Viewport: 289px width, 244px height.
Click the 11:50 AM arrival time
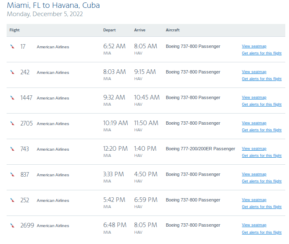[146, 123]
